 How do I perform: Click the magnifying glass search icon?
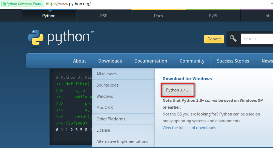(233, 39)
